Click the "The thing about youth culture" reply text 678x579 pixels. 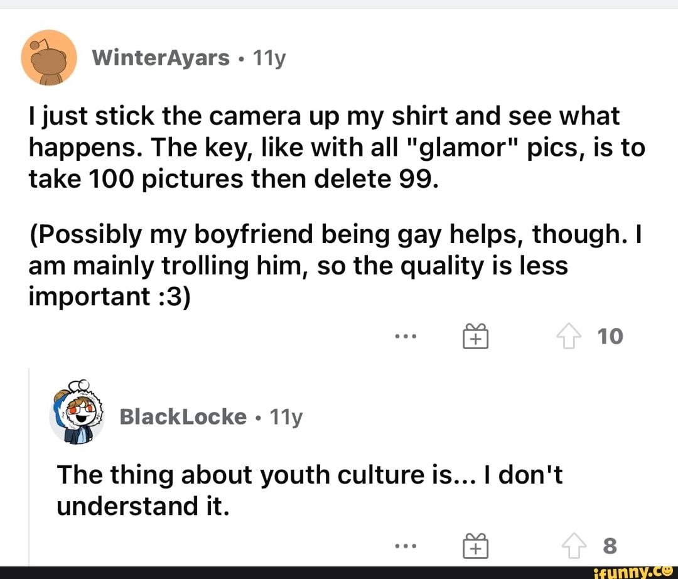(x=310, y=490)
